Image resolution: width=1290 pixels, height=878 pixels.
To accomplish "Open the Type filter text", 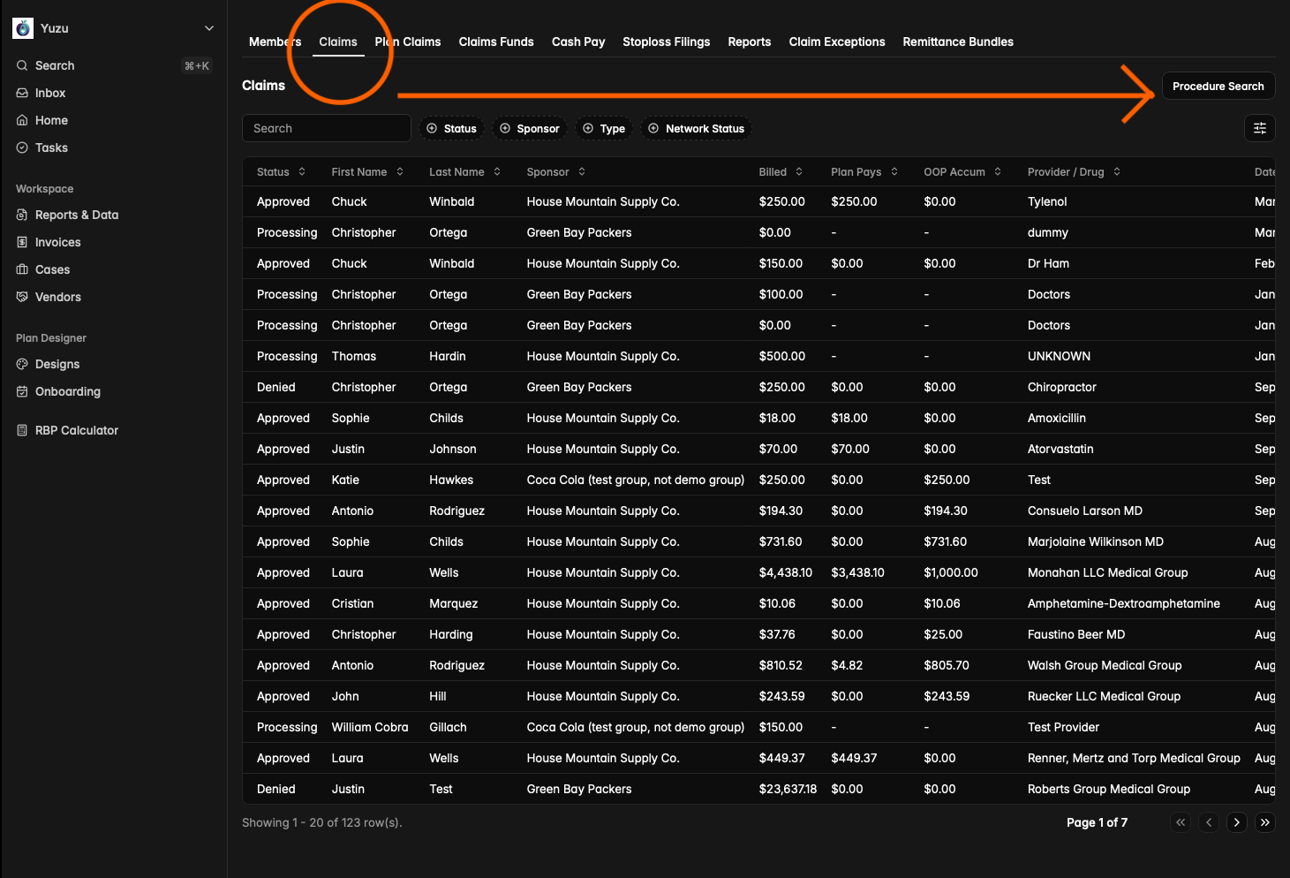I will pyautogui.click(x=613, y=129).
